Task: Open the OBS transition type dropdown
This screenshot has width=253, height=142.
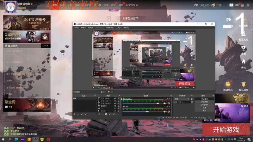Action: pyautogui.click(x=182, y=99)
